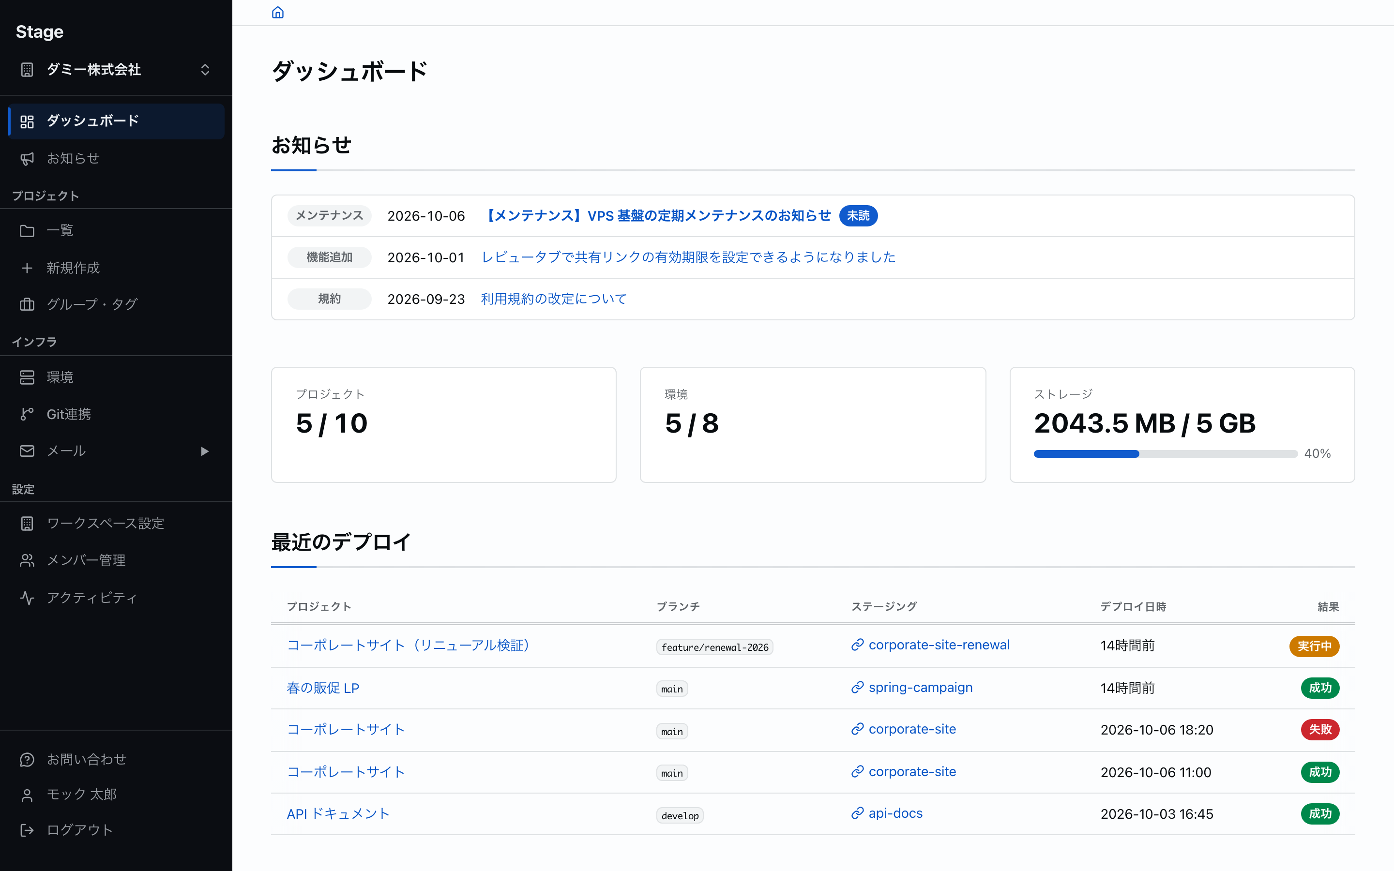Expand the メール submenu arrow
This screenshot has width=1394, height=871.
(204, 451)
